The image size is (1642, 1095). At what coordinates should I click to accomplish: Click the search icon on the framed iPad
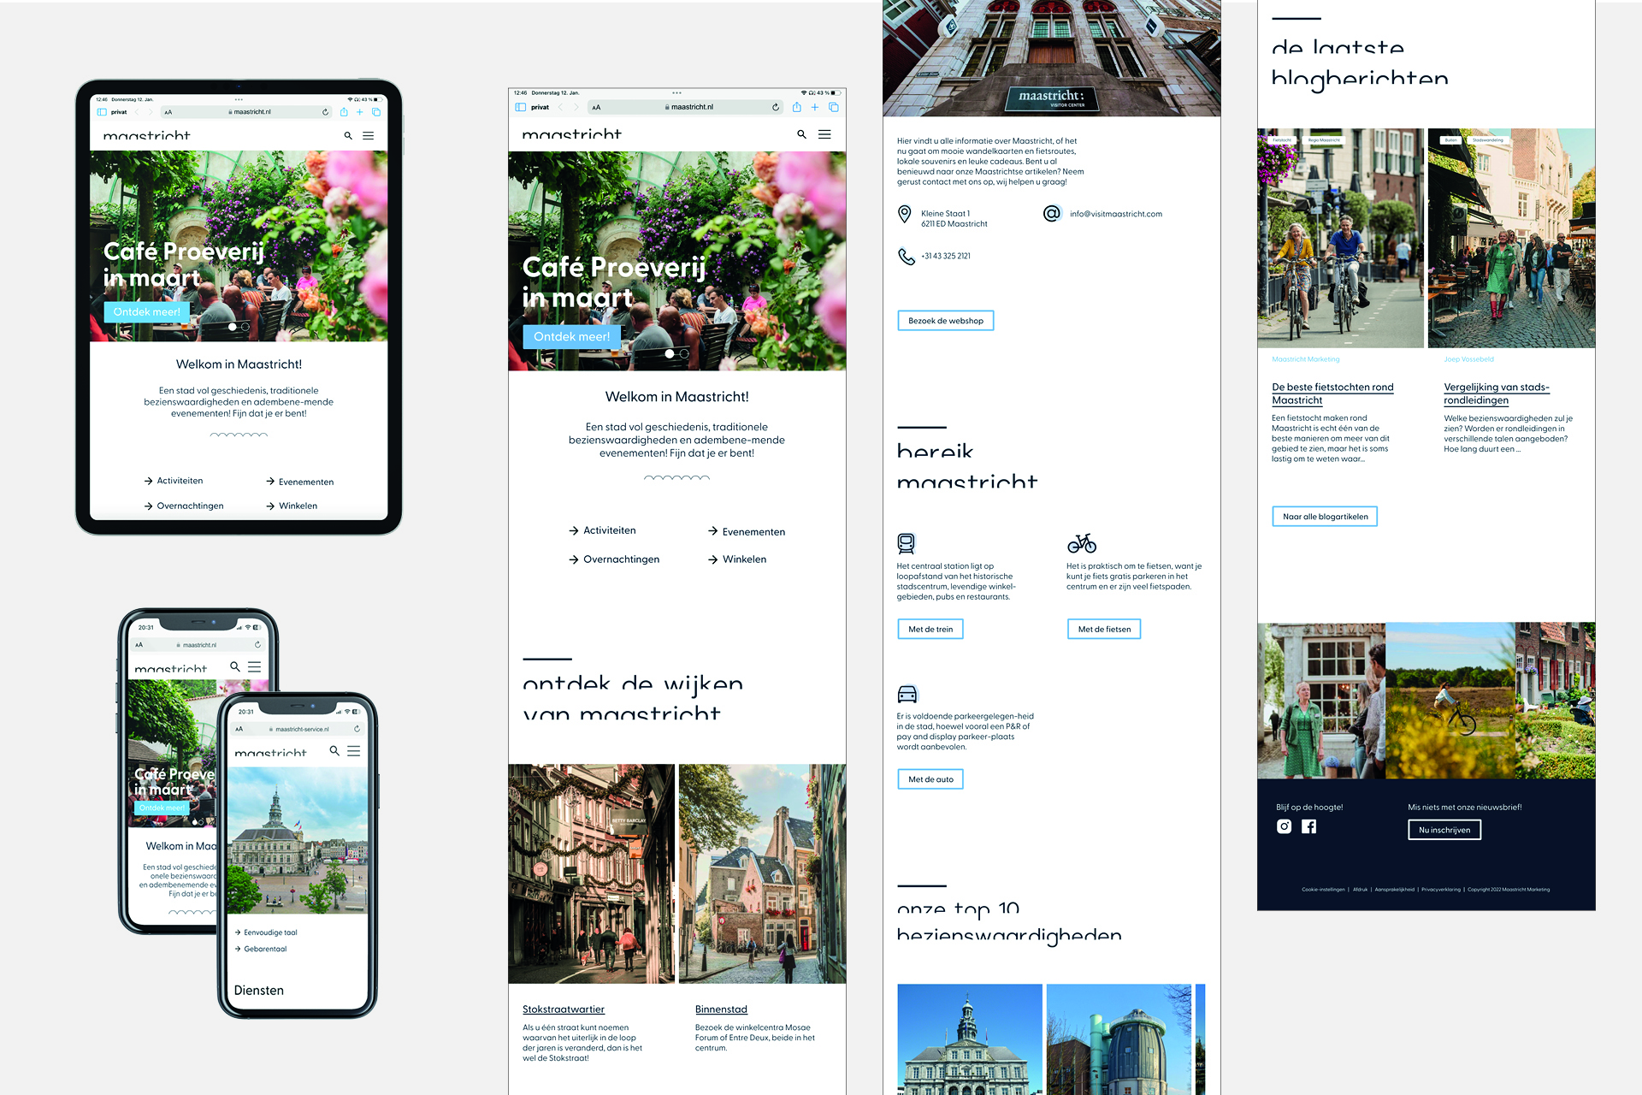pyautogui.click(x=348, y=136)
